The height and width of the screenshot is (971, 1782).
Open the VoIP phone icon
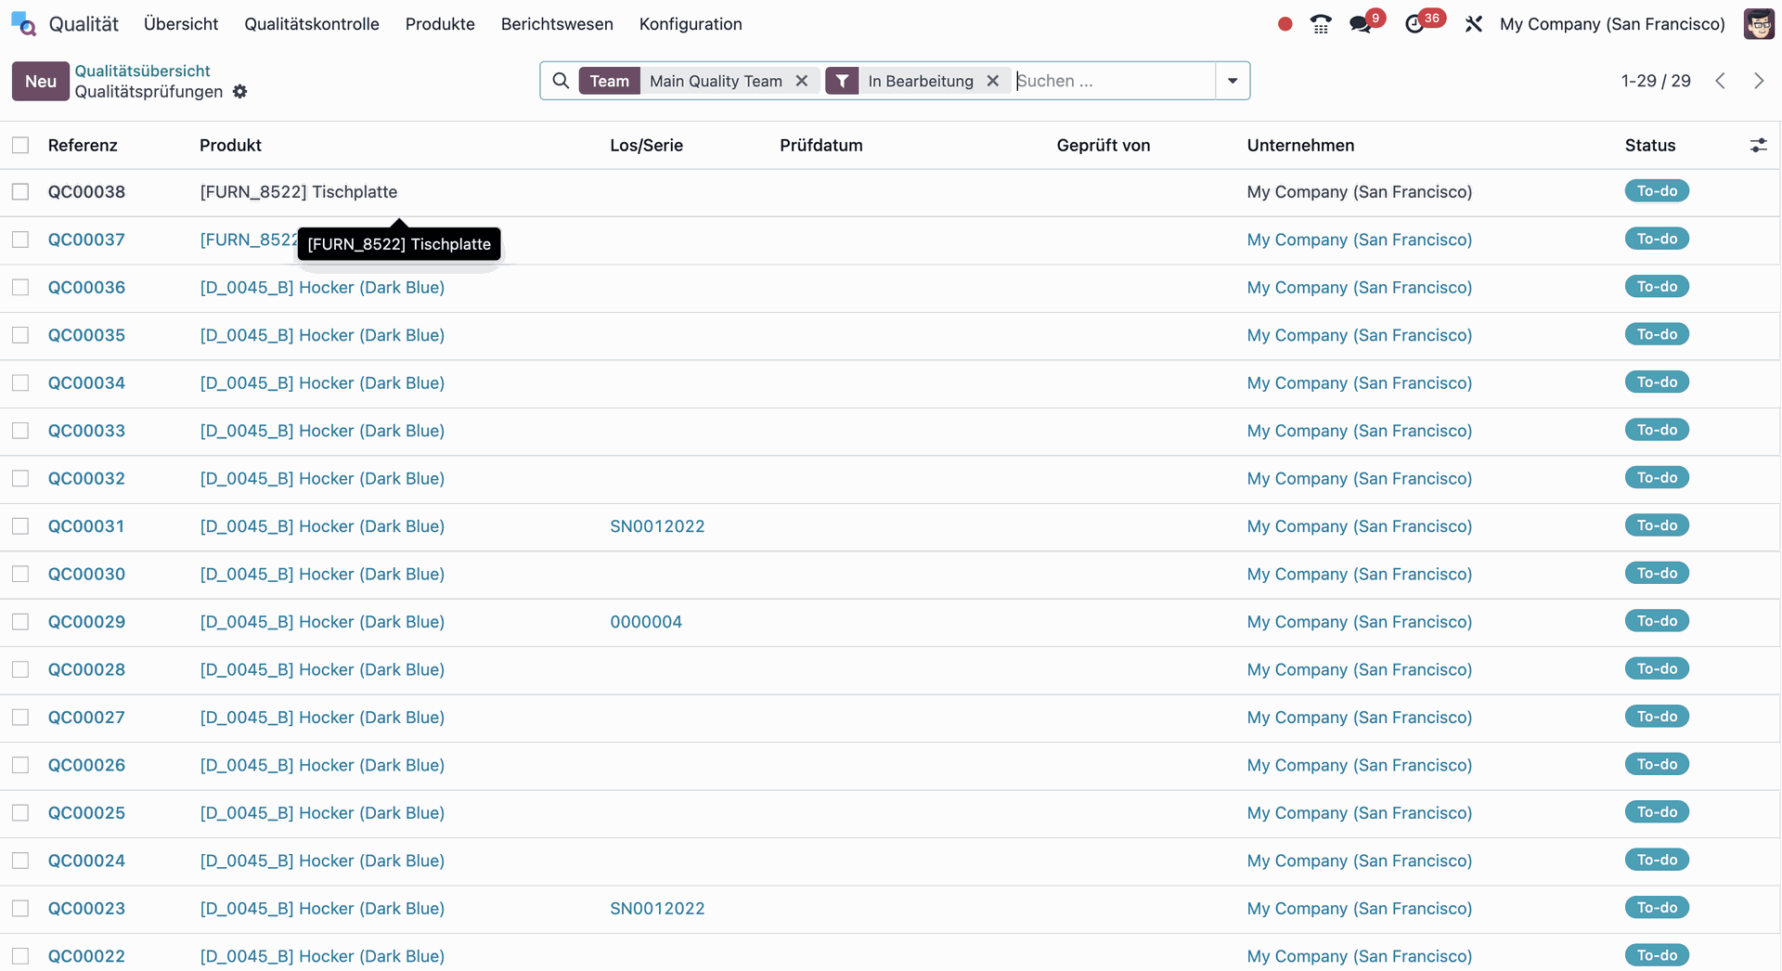coord(1320,24)
